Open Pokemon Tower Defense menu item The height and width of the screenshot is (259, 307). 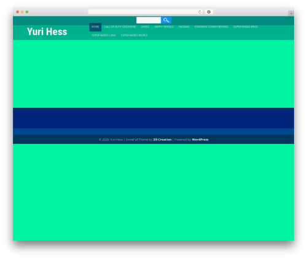[x=211, y=27]
